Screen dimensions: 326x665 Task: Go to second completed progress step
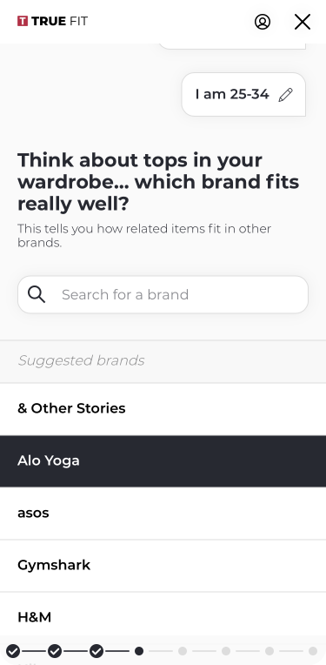[x=55, y=650]
